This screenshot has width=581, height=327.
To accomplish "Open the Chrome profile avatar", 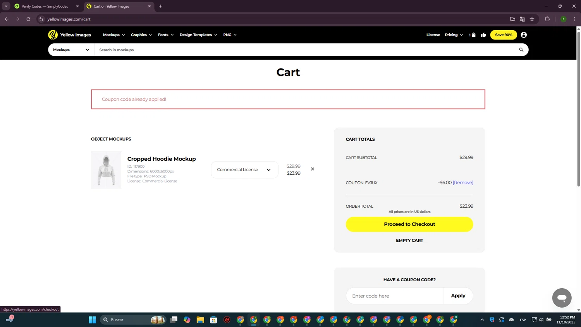I will click(563, 19).
